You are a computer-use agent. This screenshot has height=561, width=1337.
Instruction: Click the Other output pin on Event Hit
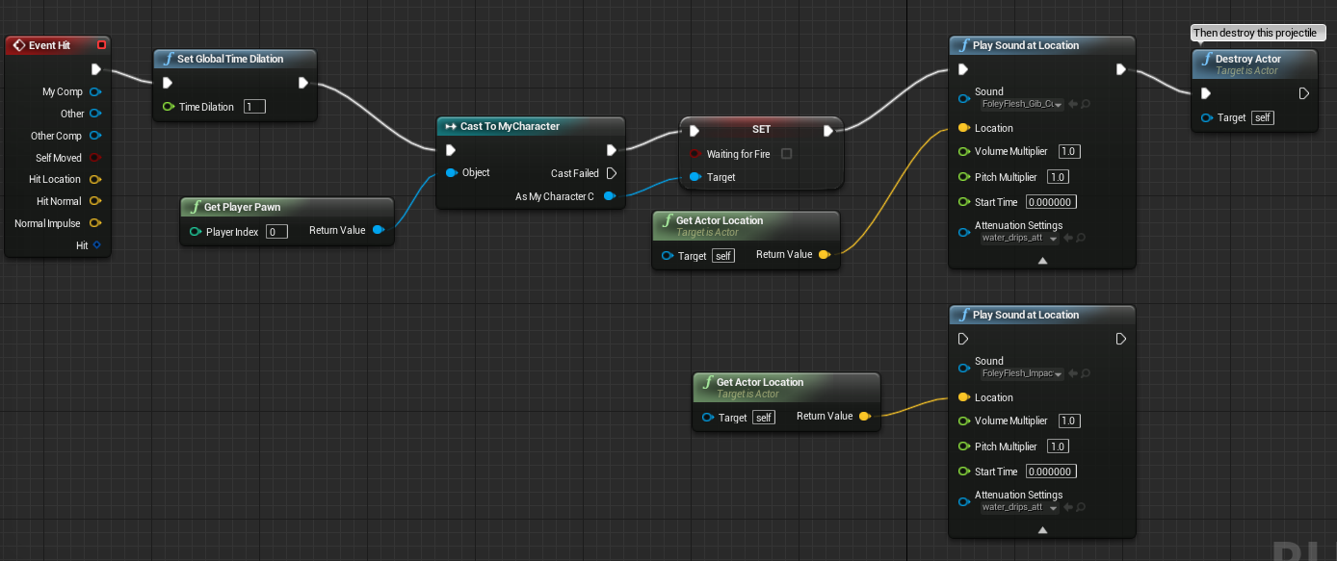(95, 114)
